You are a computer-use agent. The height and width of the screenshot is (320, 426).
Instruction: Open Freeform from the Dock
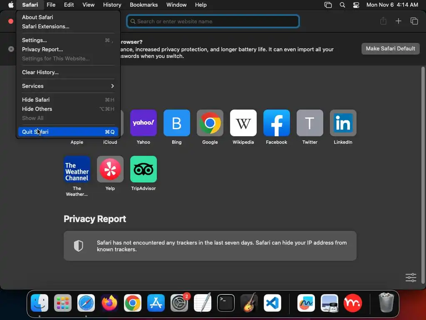point(306,303)
